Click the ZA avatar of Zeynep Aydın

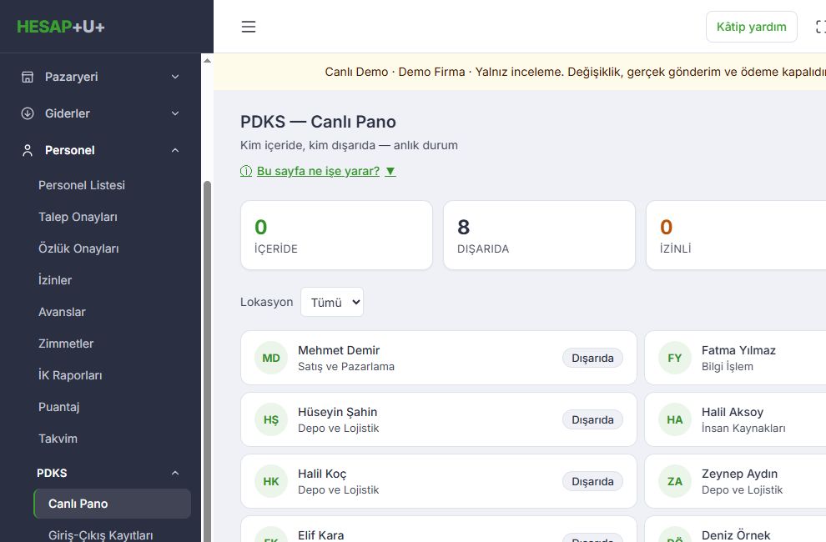click(x=675, y=481)
